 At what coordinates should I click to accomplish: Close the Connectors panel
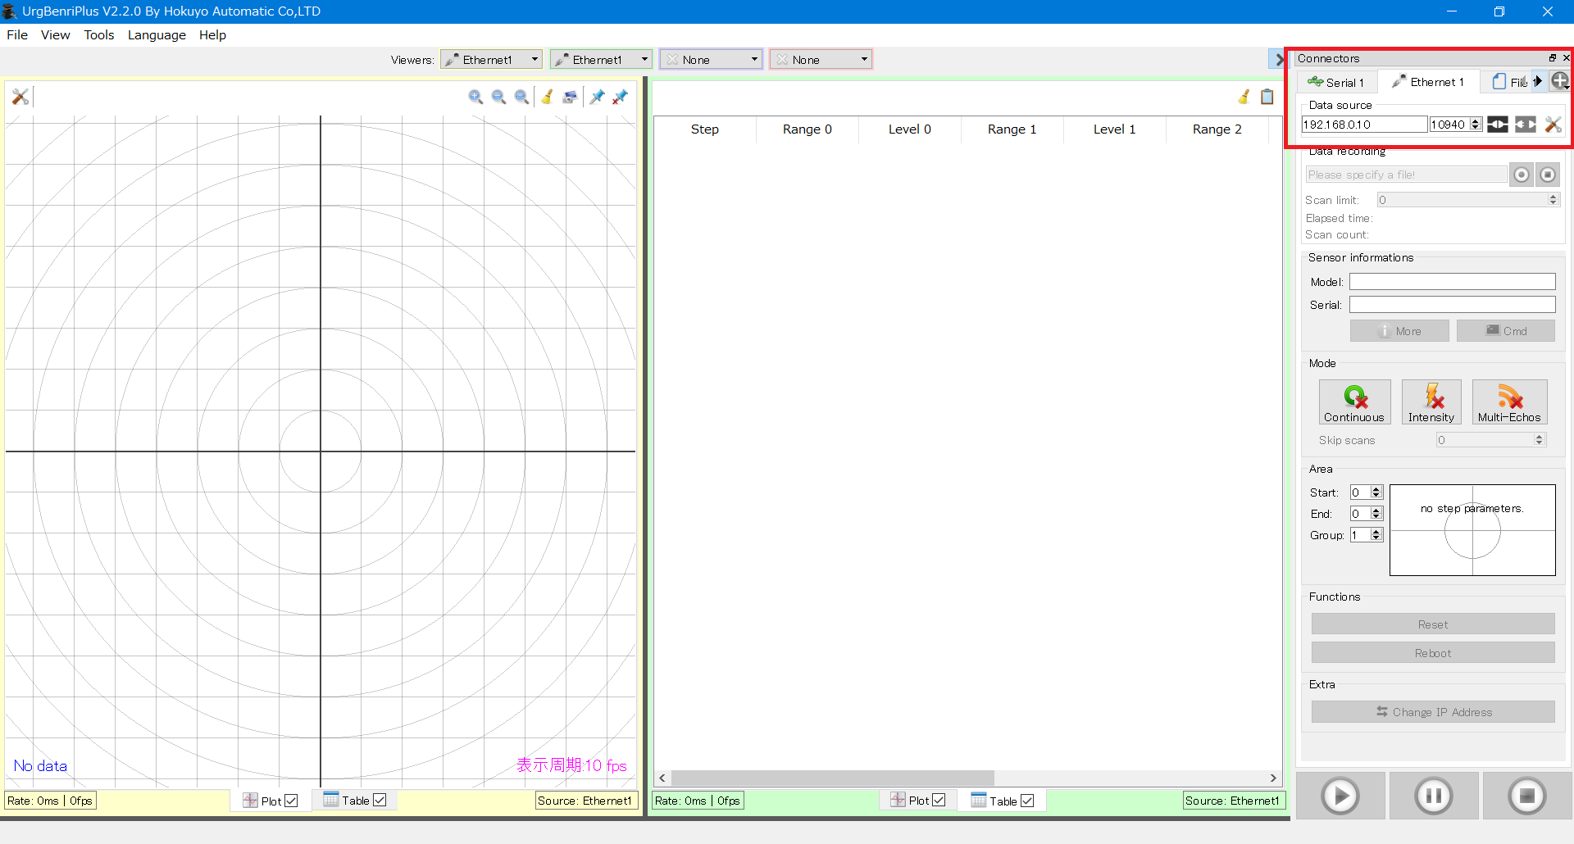tap(1566, 58)
